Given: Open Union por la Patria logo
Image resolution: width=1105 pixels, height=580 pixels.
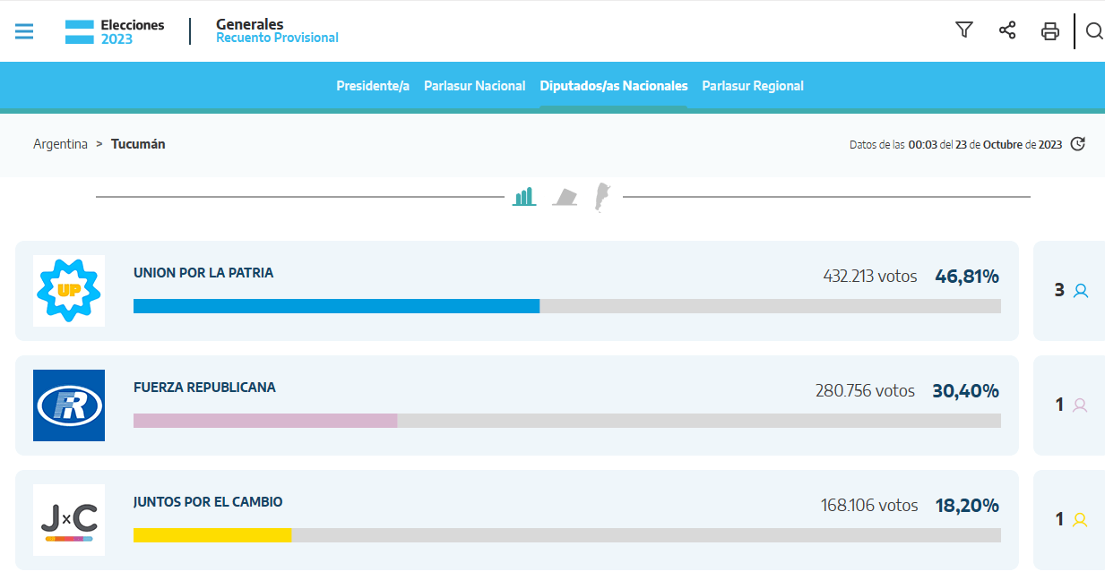Looking at the screenshot, I should click(69, 291).
